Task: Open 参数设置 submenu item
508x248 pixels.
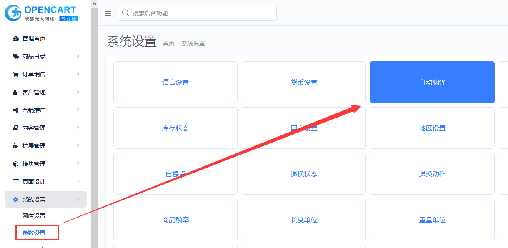Action: (x=34, y=233)
